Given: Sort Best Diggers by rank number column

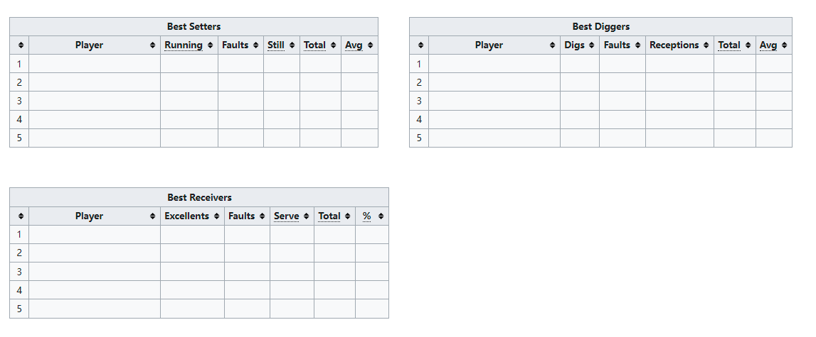Looking at the screenshot, I should tap(419, 45).
